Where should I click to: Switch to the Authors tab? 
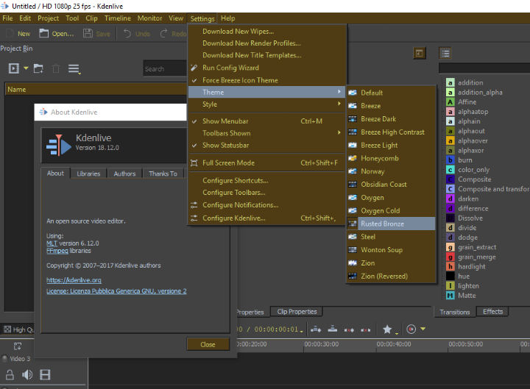[124, 174]
